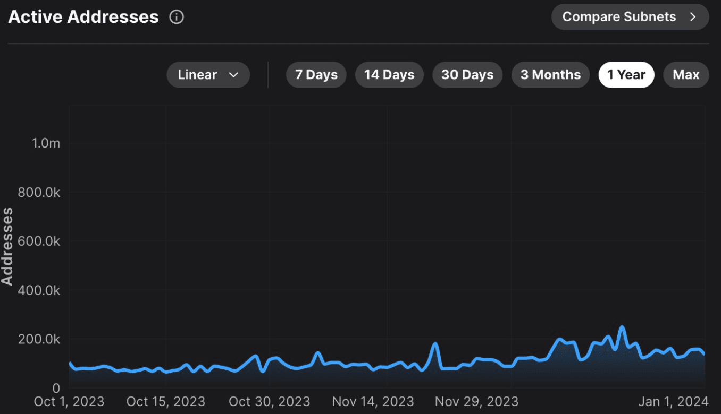Click the chevron icon in Linear selector
This screenshot has width=721, height=414.
tap(233, 75)
